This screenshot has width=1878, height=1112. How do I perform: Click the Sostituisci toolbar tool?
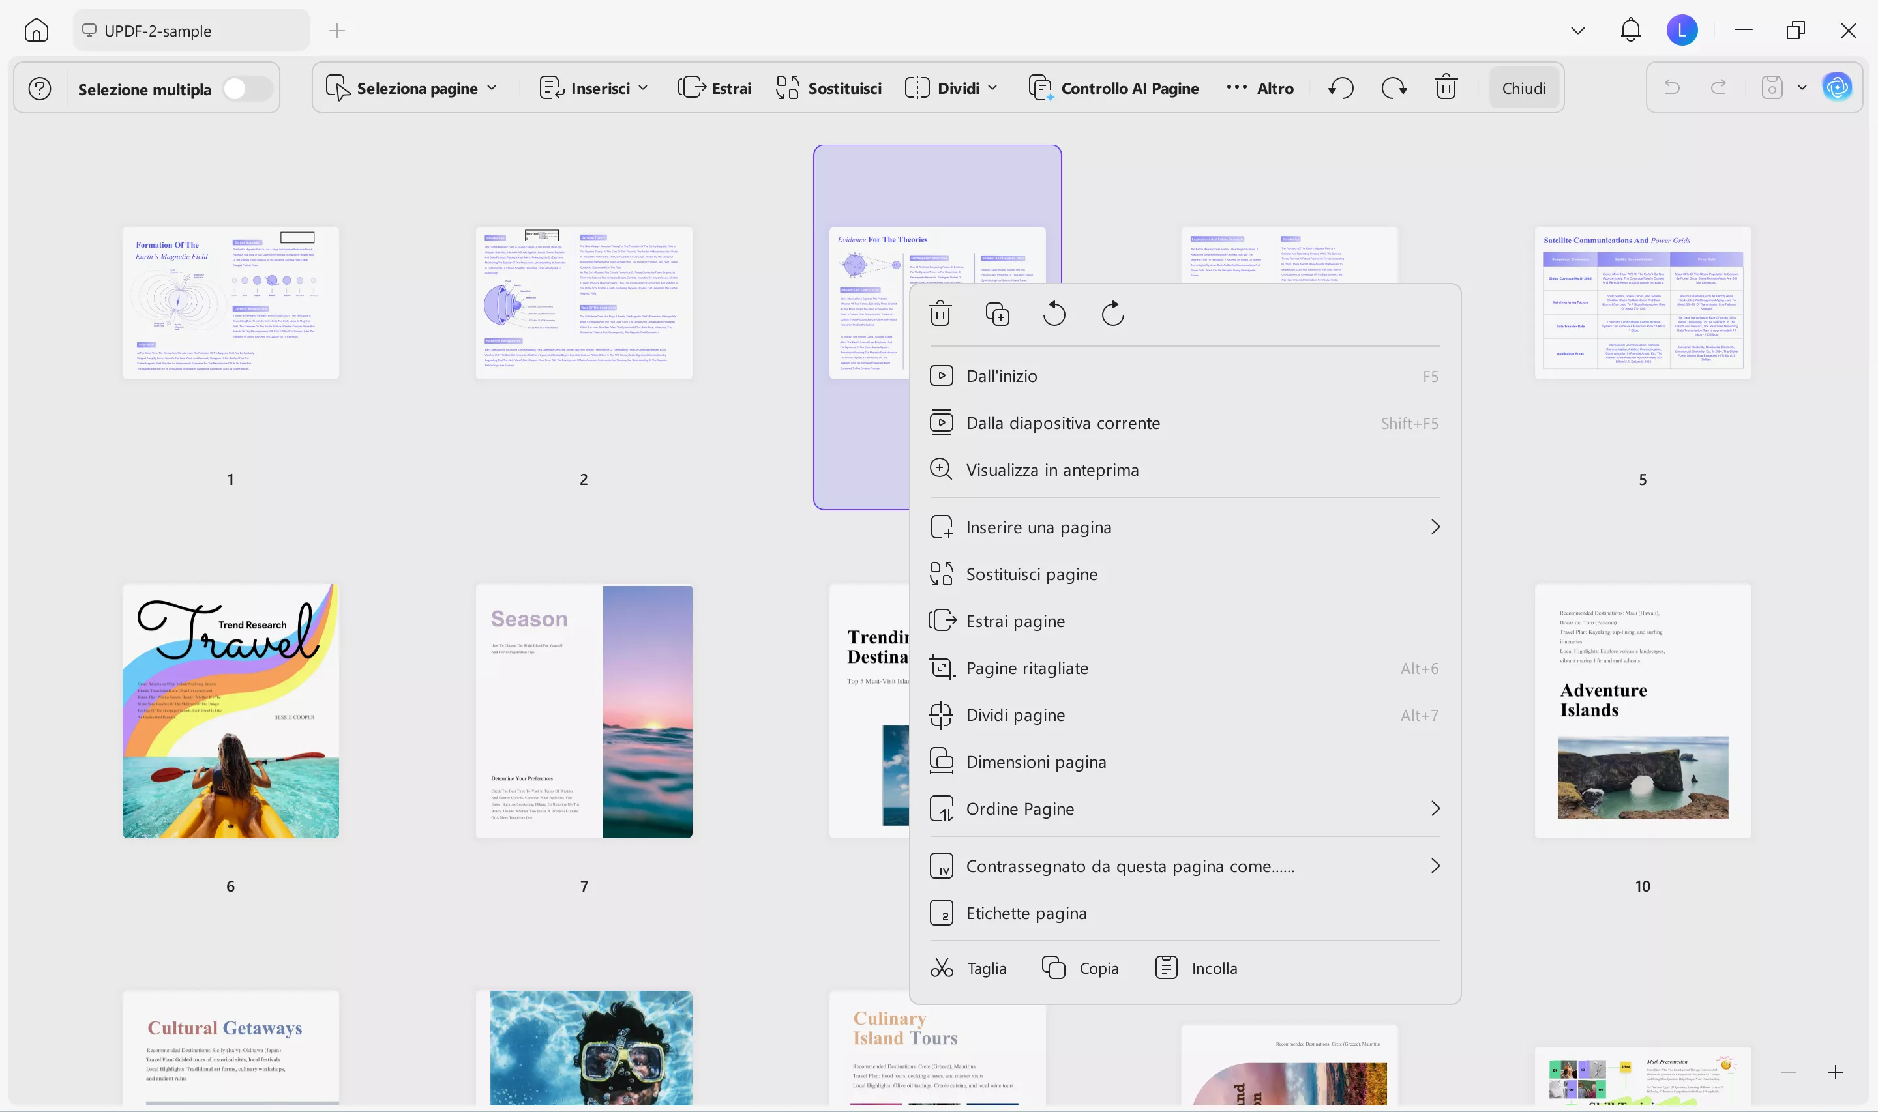pos(827,88)
